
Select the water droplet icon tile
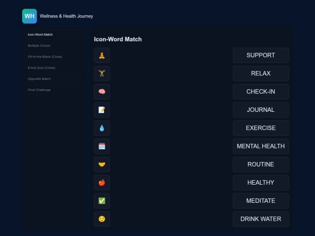(x=102, y=128)
